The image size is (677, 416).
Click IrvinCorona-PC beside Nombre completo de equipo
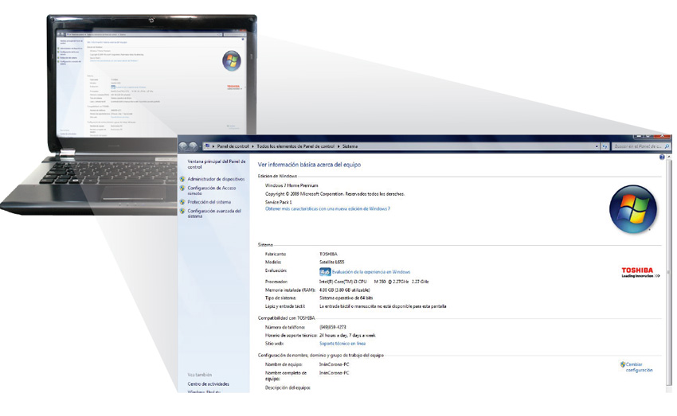coord(335,373)
